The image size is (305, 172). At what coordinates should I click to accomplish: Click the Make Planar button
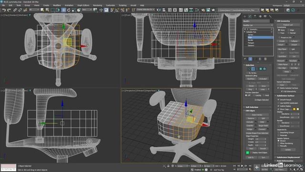(x=283, y=64)
